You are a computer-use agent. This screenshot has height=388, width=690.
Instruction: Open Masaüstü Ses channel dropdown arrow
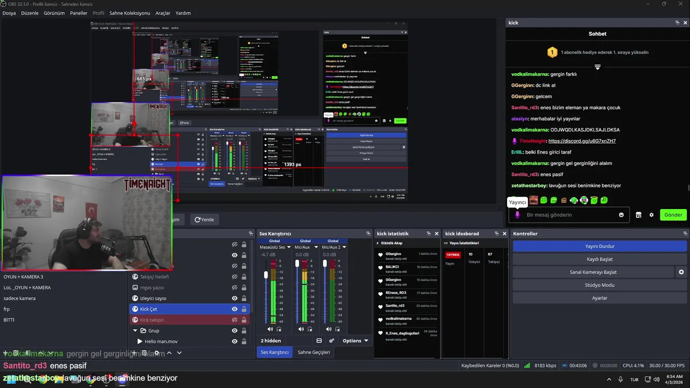pos(288,247)
